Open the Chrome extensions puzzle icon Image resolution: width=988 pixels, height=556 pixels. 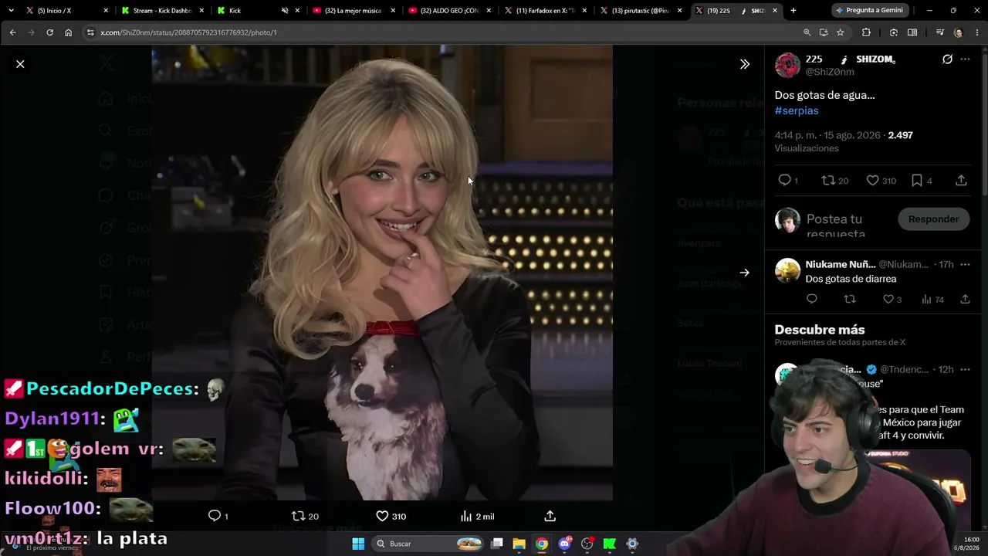click(866, 32)
